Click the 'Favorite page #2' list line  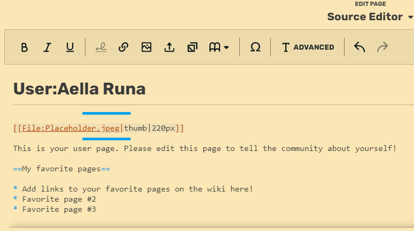click(x=59, y=199)
